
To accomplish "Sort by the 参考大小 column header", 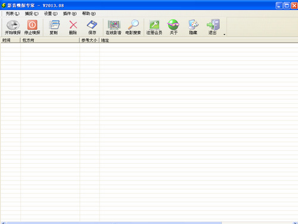I will (89, 40).
